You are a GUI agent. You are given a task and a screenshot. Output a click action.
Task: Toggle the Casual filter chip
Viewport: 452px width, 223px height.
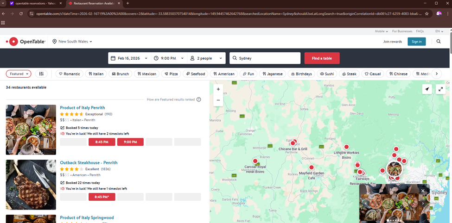(x=373, y=74)
